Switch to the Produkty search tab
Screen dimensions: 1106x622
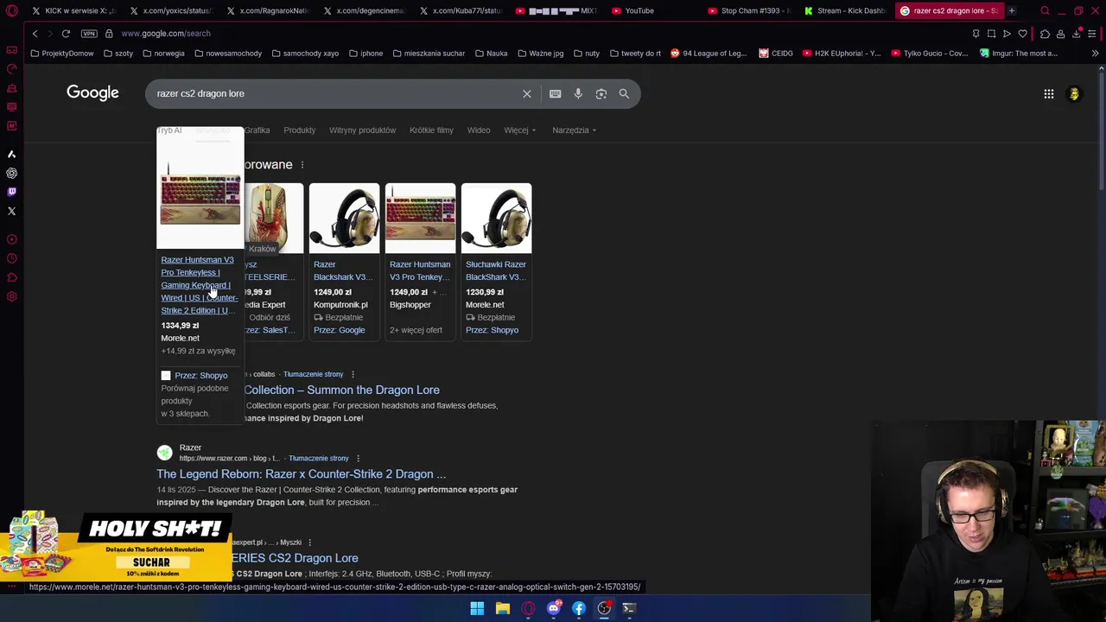click(x=300, y=130)
